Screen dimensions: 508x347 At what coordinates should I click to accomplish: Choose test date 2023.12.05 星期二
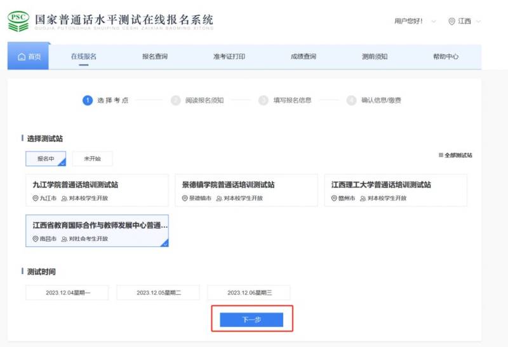coord(158,292)
